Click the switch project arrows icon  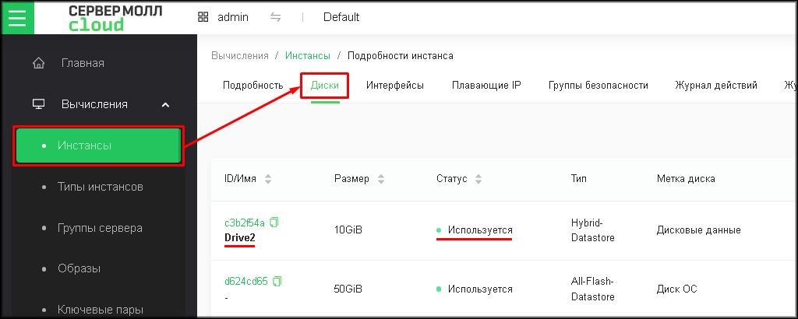pyautogui.click(x=276, y=17)
